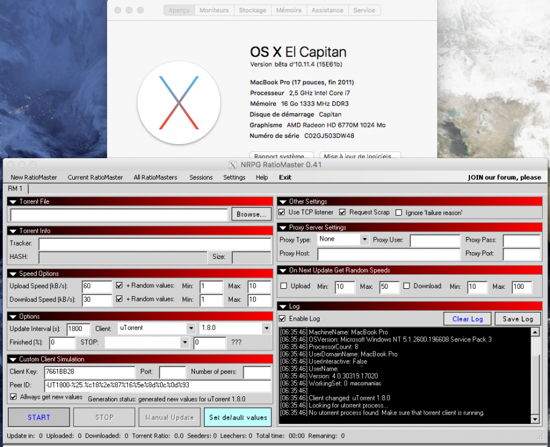Uncheck Always get new values
The image size is (550, 447).
(13, 397)
